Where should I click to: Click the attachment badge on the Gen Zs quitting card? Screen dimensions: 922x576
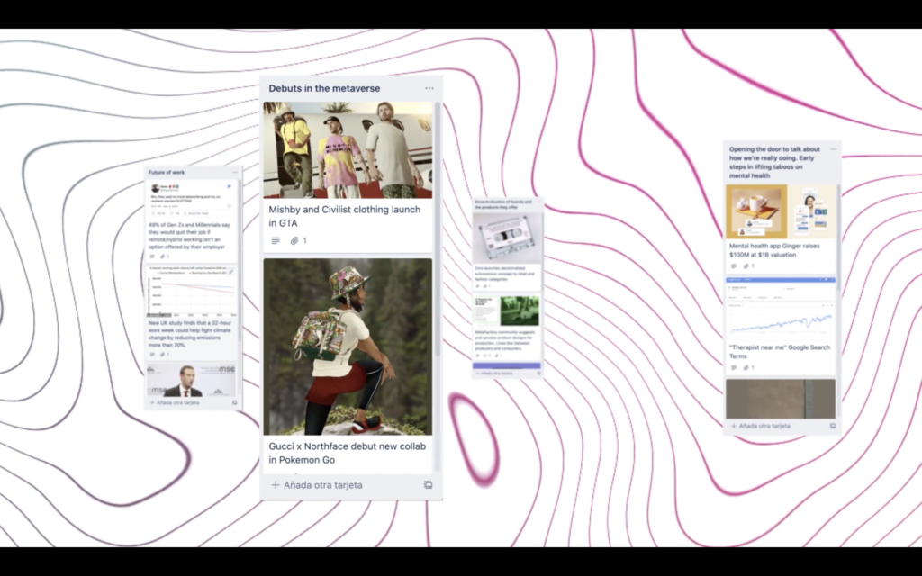(x=161, y=256)
